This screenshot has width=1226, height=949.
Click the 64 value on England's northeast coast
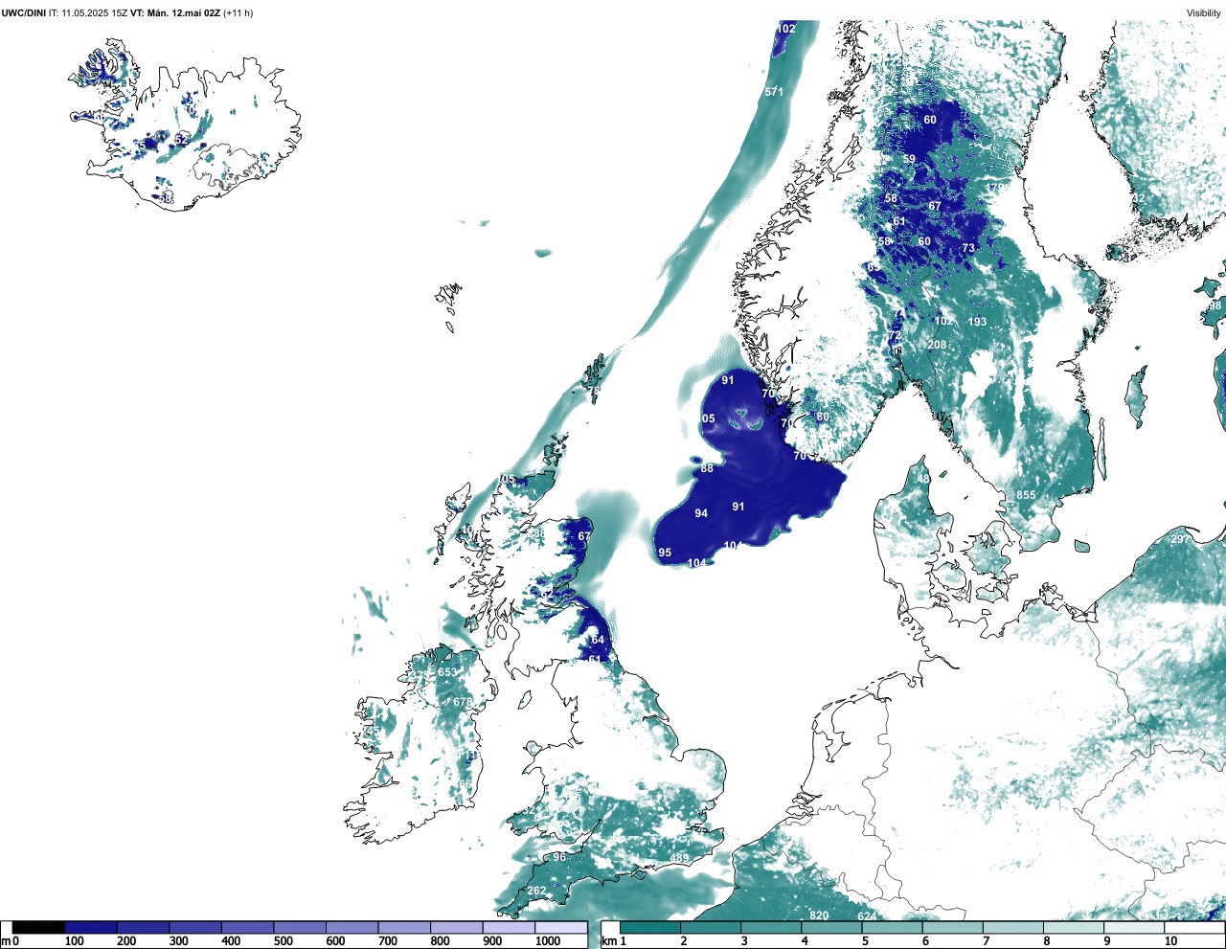pyautogui.click(x=598, y=640)
